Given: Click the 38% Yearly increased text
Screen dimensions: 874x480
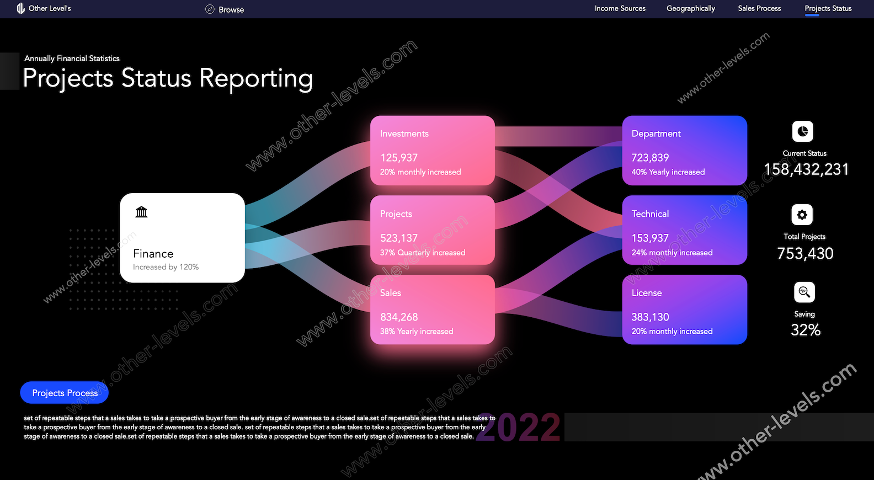Looking at the screenshot, I should click(417, 332).
